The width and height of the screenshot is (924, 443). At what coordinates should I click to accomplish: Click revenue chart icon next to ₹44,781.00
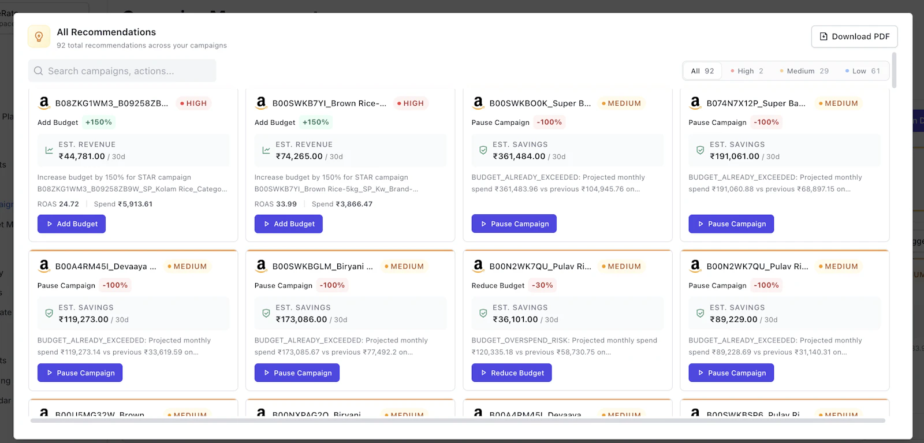click(49, 150)
